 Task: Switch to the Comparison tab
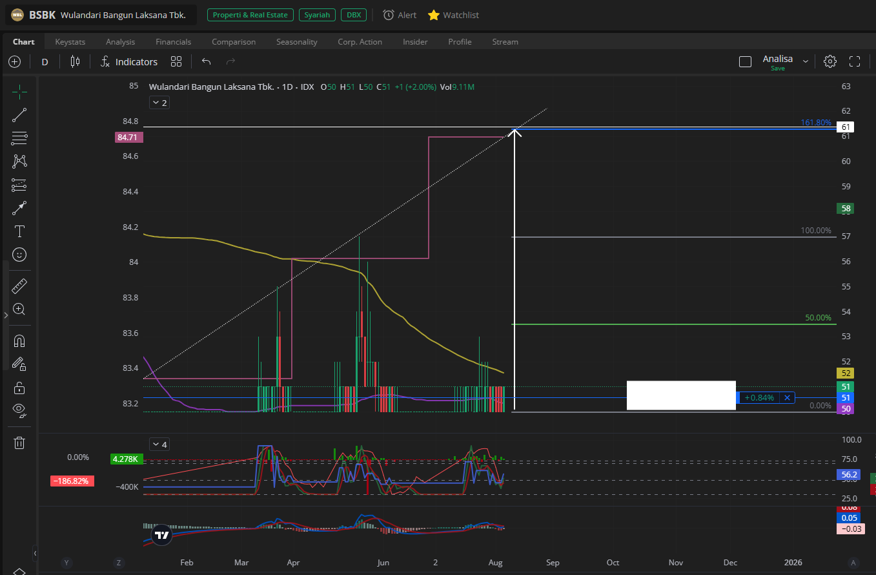coord(234,41)
